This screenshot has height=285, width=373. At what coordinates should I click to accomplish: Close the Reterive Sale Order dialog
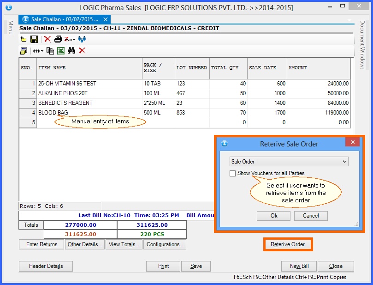pos(353,142)
